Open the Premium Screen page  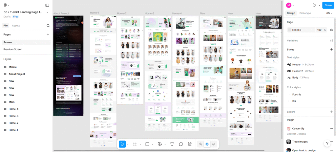[13, 49]
